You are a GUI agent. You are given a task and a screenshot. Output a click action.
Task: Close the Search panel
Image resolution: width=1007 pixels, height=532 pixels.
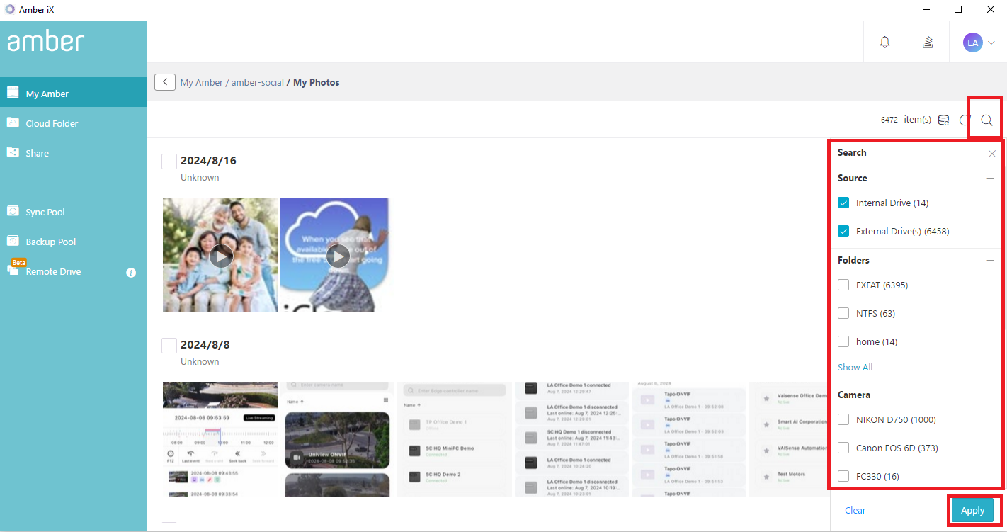click(x=992, y=153)
